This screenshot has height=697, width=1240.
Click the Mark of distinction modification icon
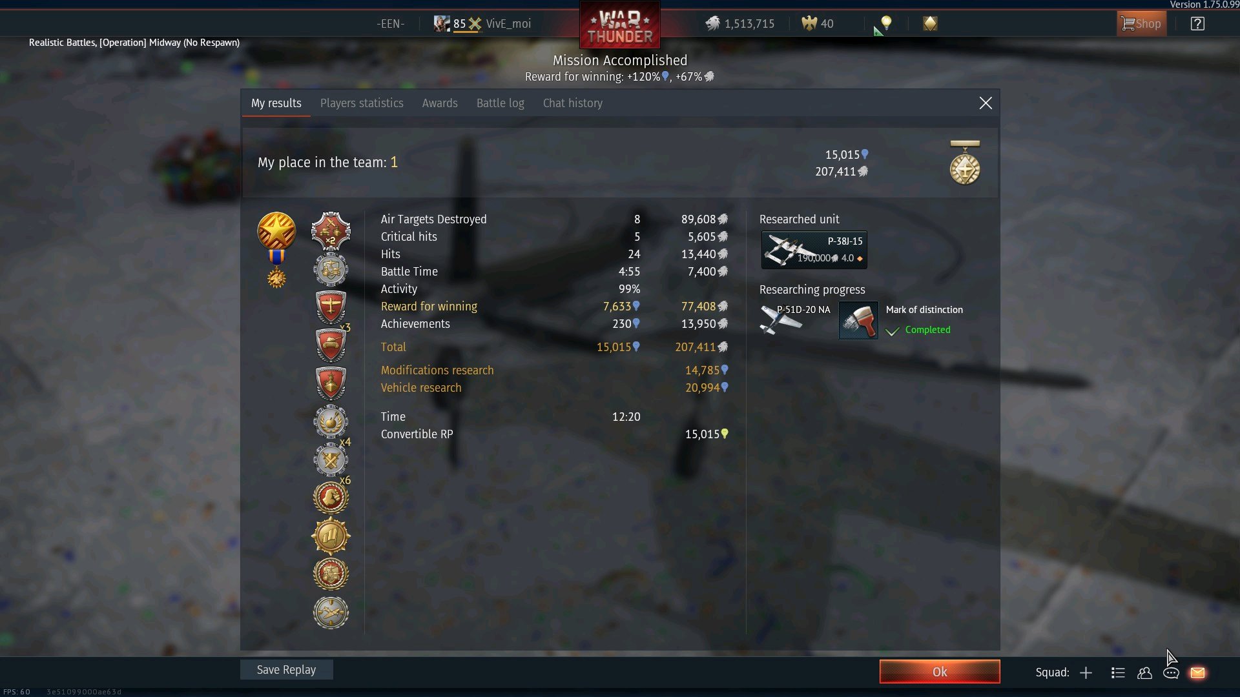coord(858,319)
